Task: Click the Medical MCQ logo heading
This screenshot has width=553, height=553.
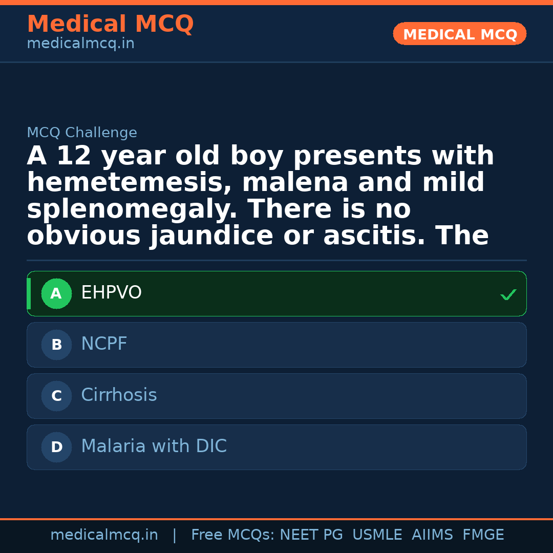Action: coord(110,24)
